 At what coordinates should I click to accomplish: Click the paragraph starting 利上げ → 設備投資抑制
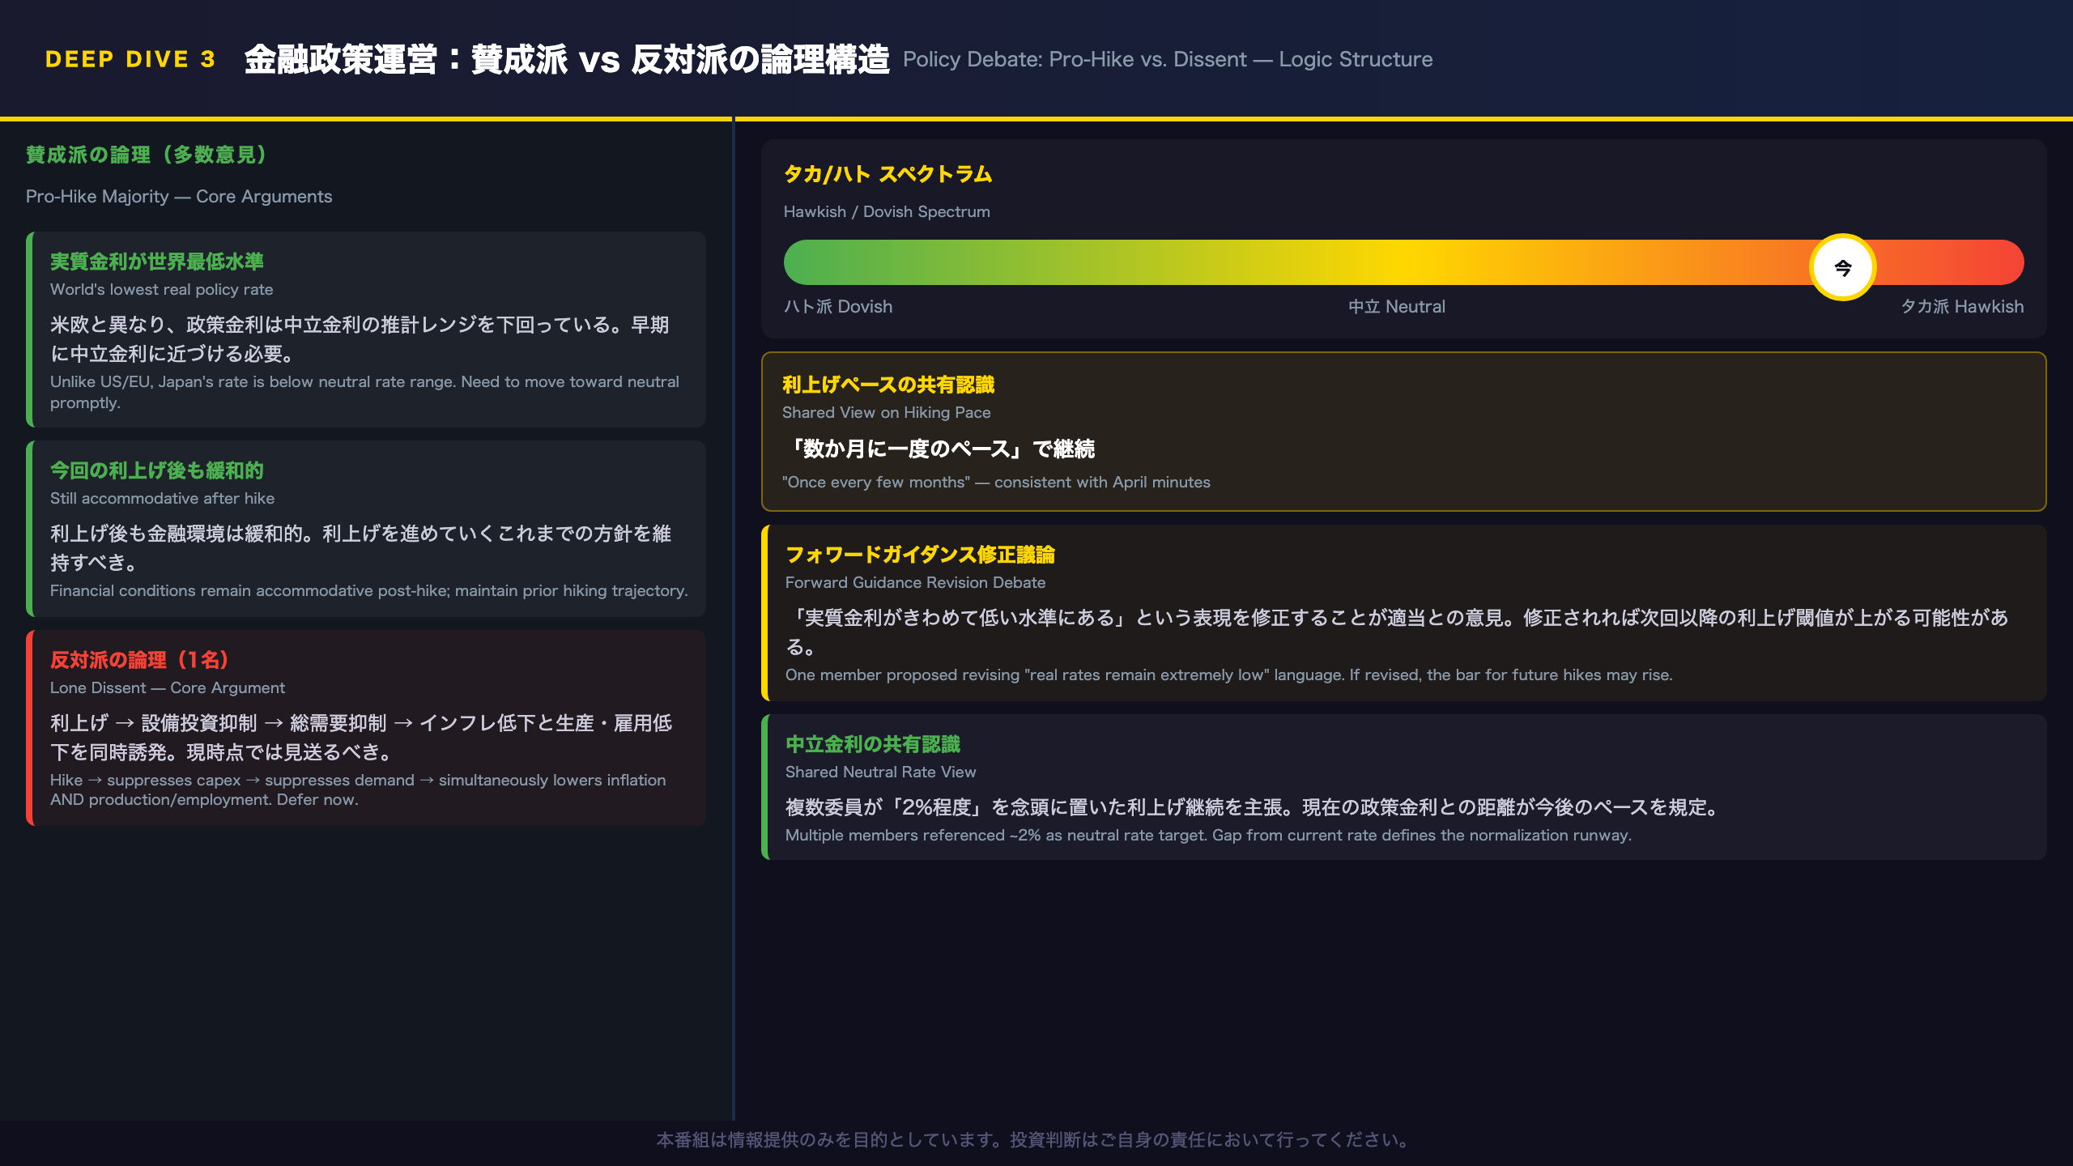point(361,738)
